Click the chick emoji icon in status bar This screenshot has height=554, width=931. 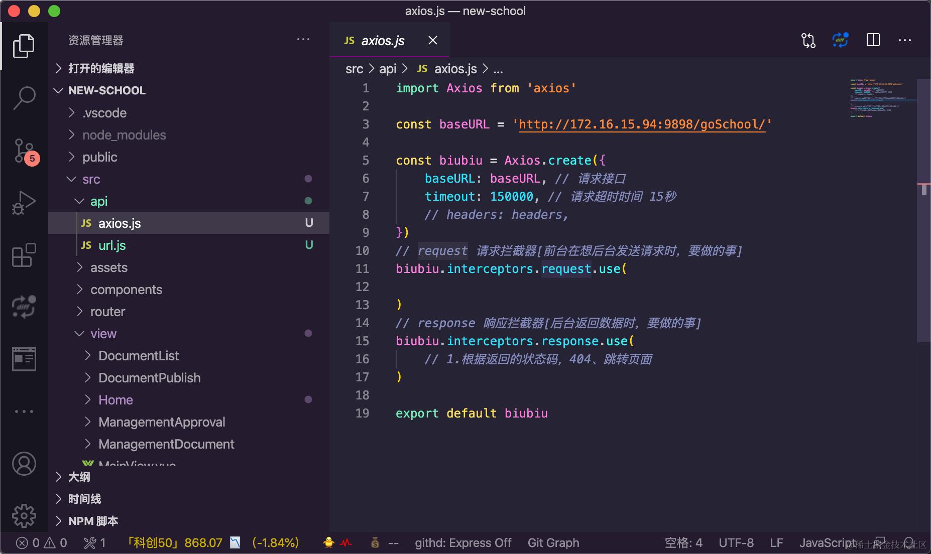(x=328, y=542)
